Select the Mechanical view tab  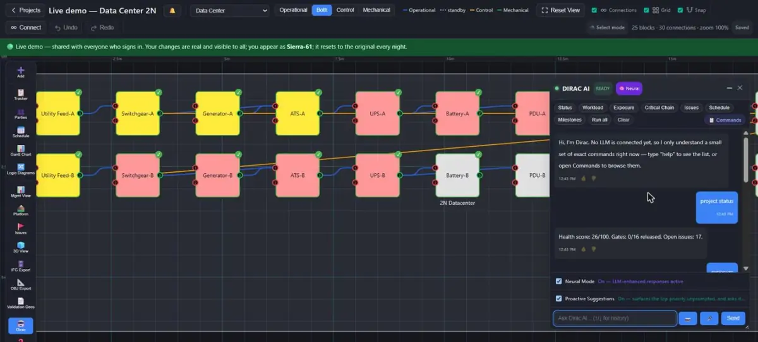pos(376,10)
